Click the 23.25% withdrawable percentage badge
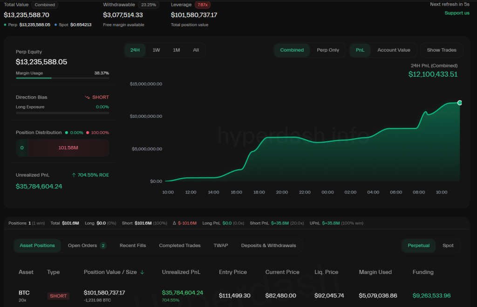The height and width of the screenshot is (307, 477). (148, 5)
